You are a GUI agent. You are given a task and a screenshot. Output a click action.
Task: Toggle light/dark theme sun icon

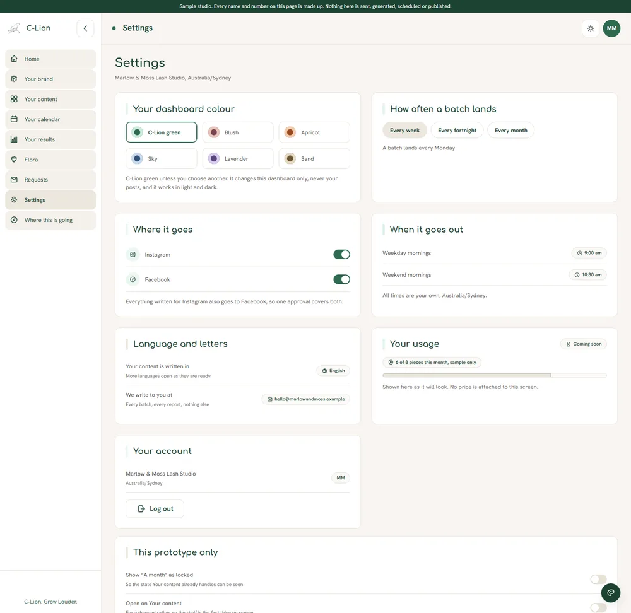click(591, 28)
